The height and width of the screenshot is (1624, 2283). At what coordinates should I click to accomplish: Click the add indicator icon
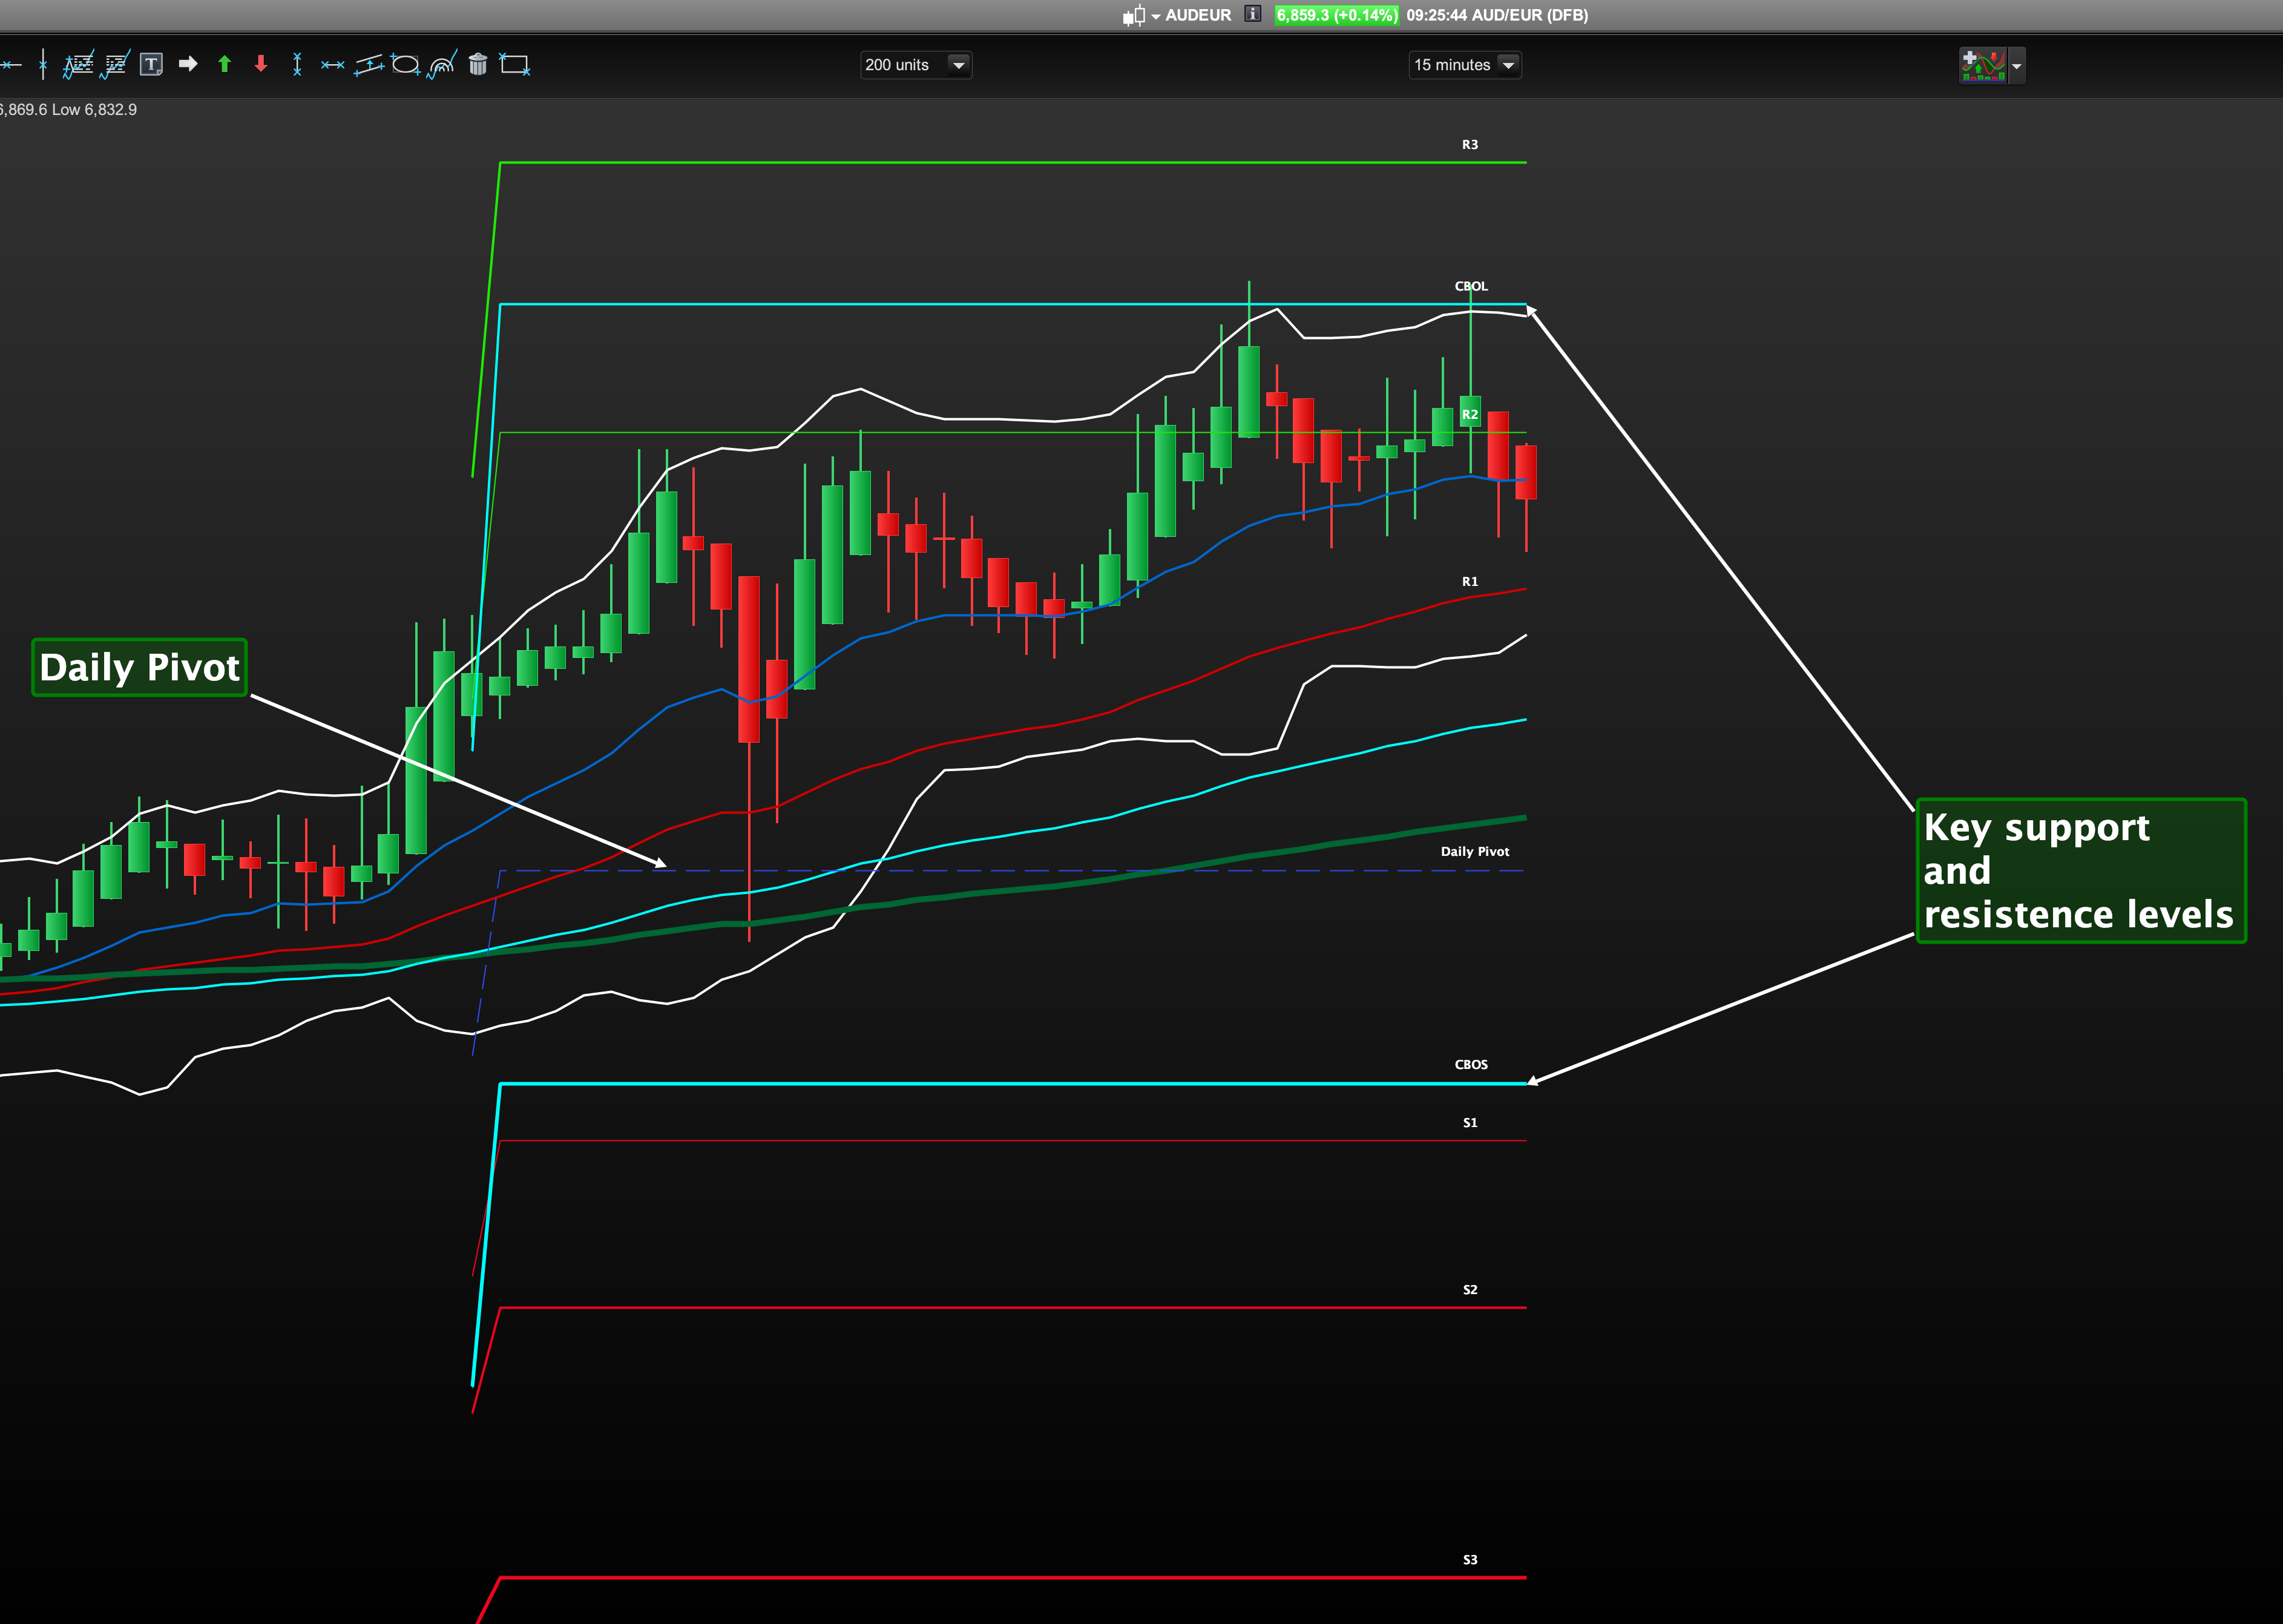click(1983, 65)
